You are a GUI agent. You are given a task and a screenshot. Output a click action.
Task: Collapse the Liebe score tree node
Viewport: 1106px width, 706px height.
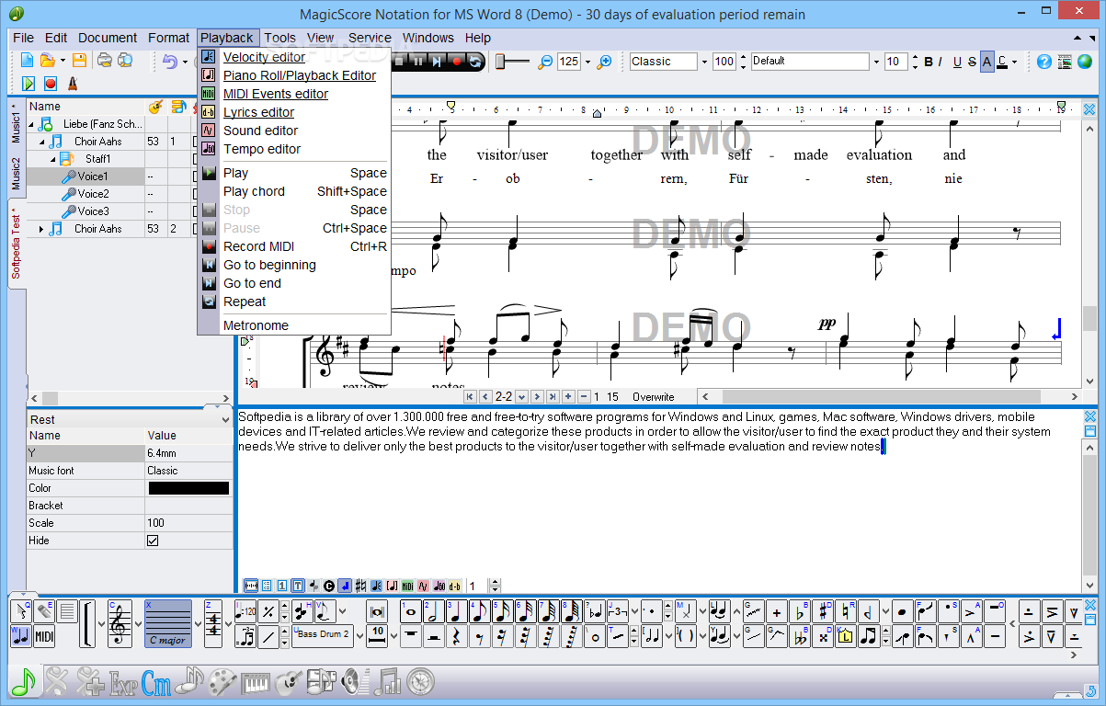(x=31, y=124)
